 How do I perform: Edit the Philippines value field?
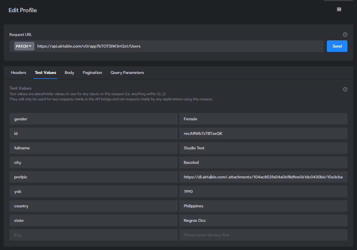click(263, 206)
